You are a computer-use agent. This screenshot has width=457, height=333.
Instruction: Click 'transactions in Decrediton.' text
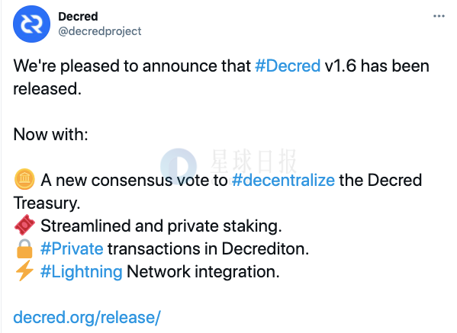coord(208,249)
